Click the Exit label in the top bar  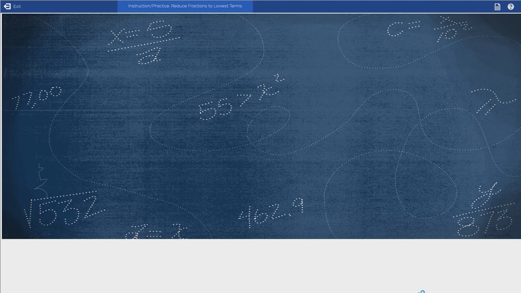click(x=17, y=6)
